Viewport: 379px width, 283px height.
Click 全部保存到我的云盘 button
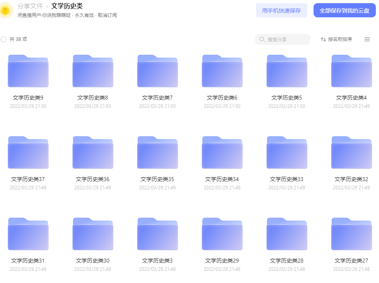click(x=344, y=10)
